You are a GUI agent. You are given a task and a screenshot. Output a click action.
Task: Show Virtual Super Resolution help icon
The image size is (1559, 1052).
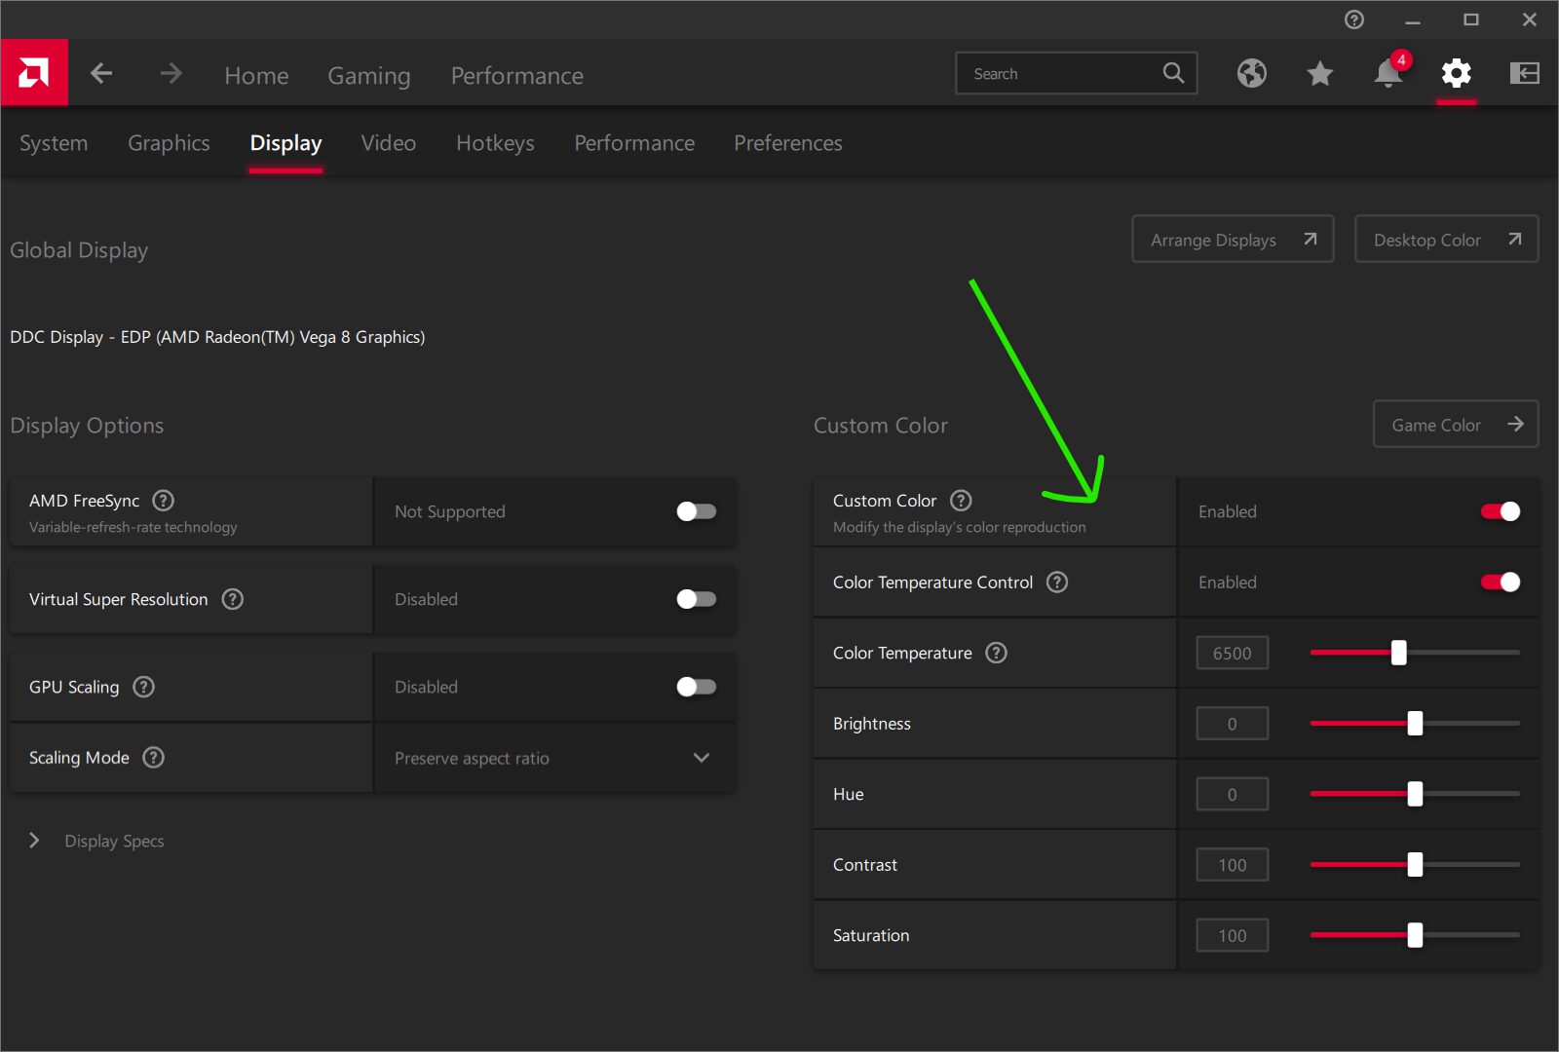click(x=233, y=599)
